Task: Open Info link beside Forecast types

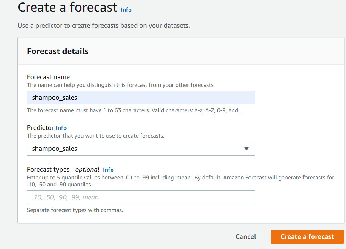Action: pyautogui.click(x=108, y=170)
